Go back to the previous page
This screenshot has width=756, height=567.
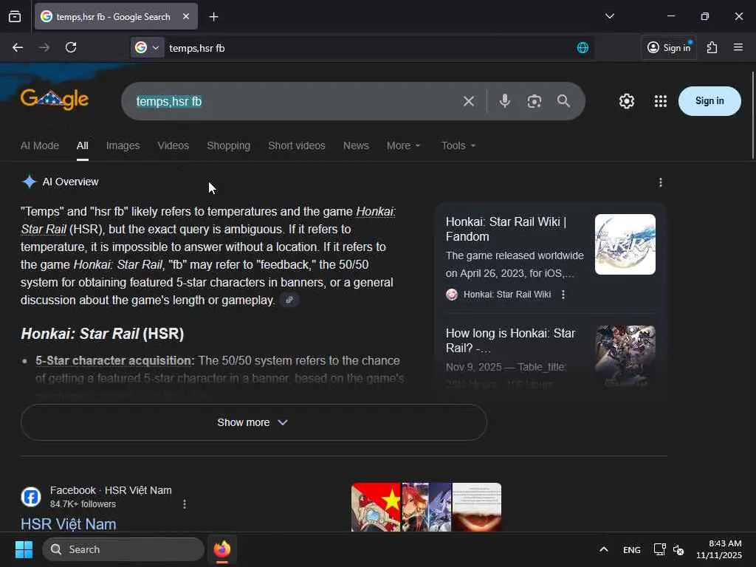click(x=18, y=47)
